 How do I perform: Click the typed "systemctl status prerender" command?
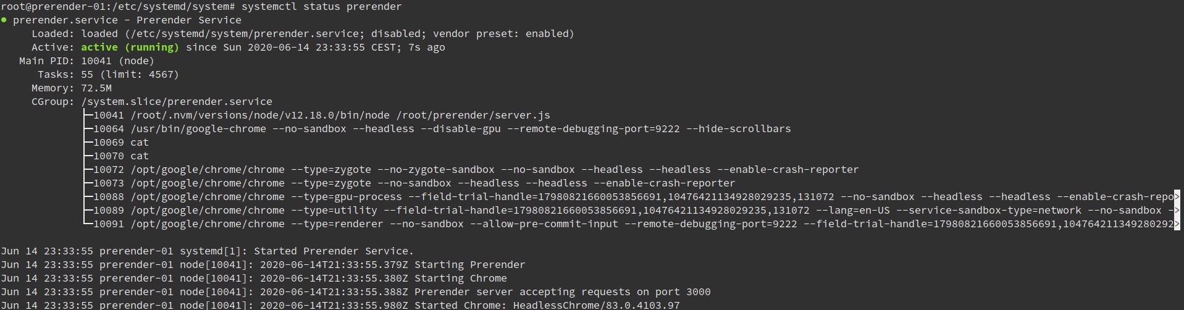[x=321, y=6]
